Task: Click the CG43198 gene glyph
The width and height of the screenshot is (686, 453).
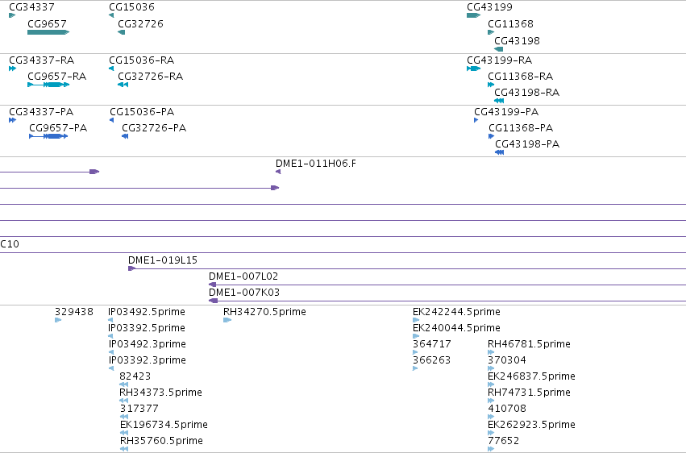Action: point(498,49)
